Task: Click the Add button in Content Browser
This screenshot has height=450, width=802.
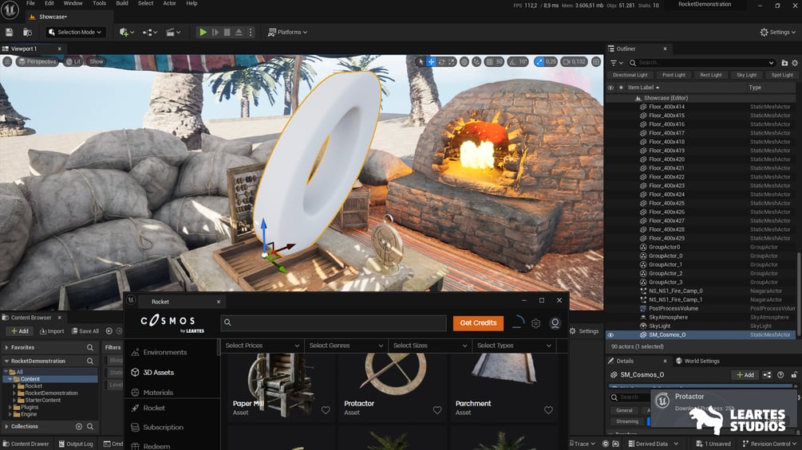Action: [x=20, y=331]
